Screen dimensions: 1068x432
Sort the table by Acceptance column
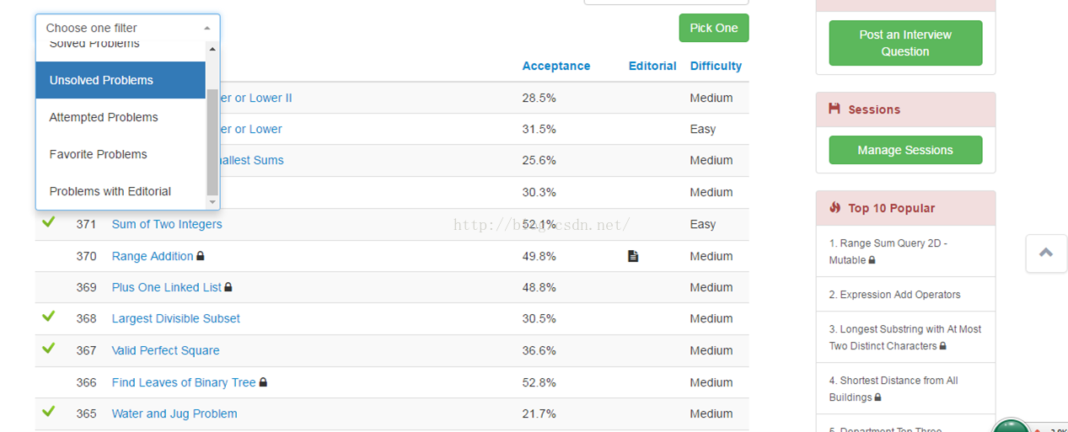point(556,66)
